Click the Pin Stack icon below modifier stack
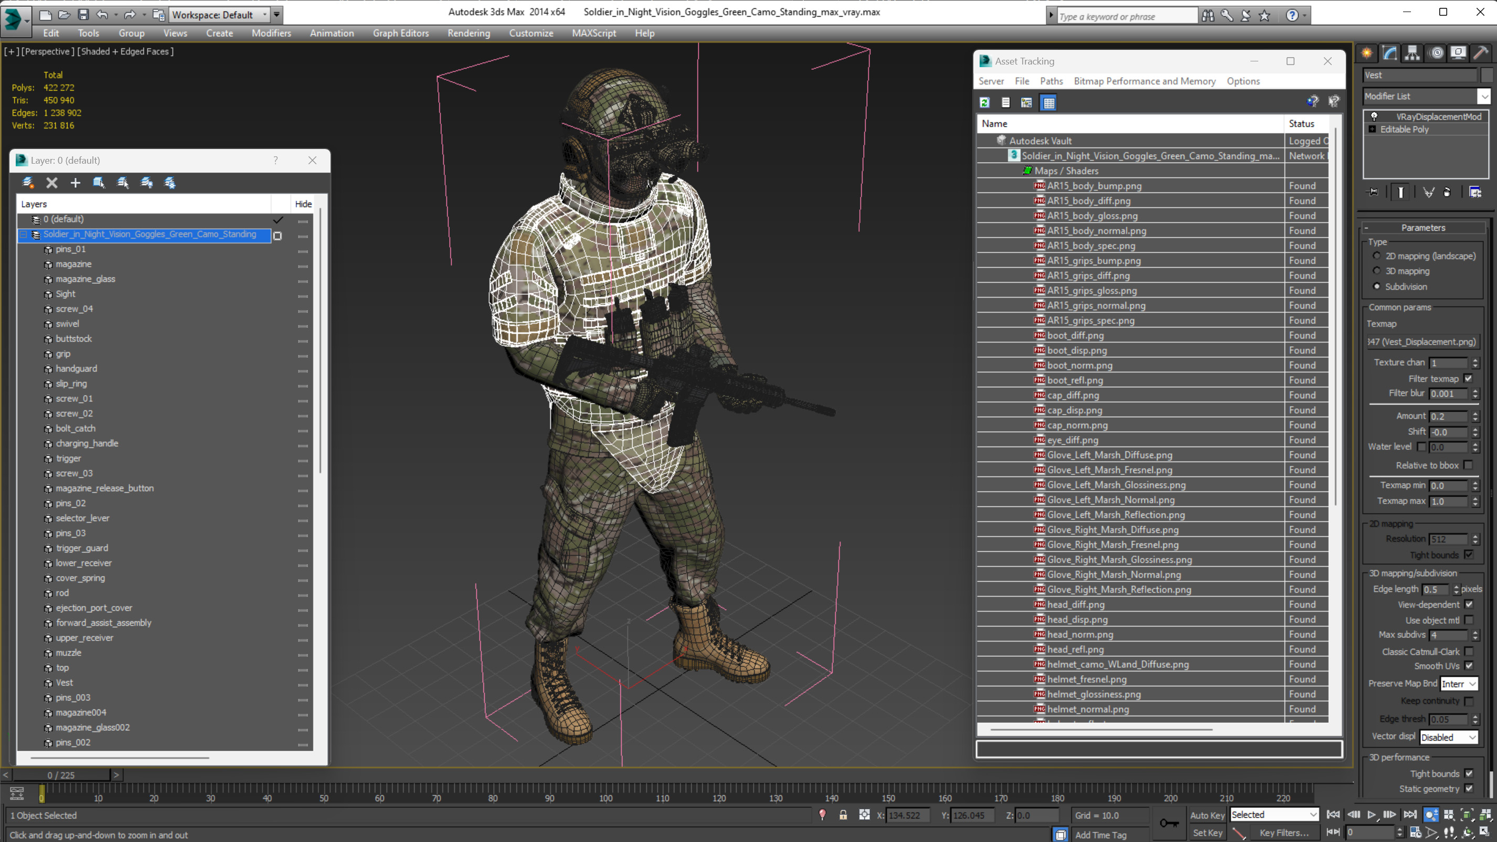 [1373, 192]
